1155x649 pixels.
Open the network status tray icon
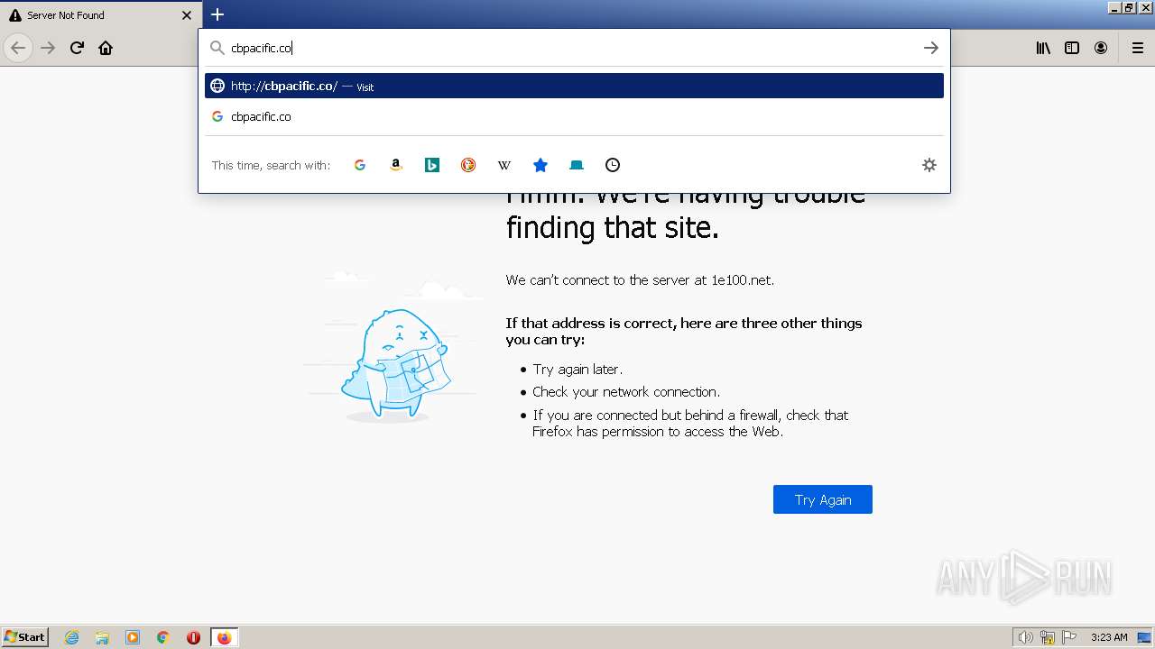tap(1048, 637)
